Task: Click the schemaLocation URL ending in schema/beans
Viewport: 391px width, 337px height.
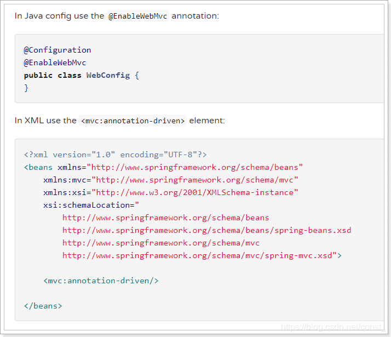Action: click(166, 218)
